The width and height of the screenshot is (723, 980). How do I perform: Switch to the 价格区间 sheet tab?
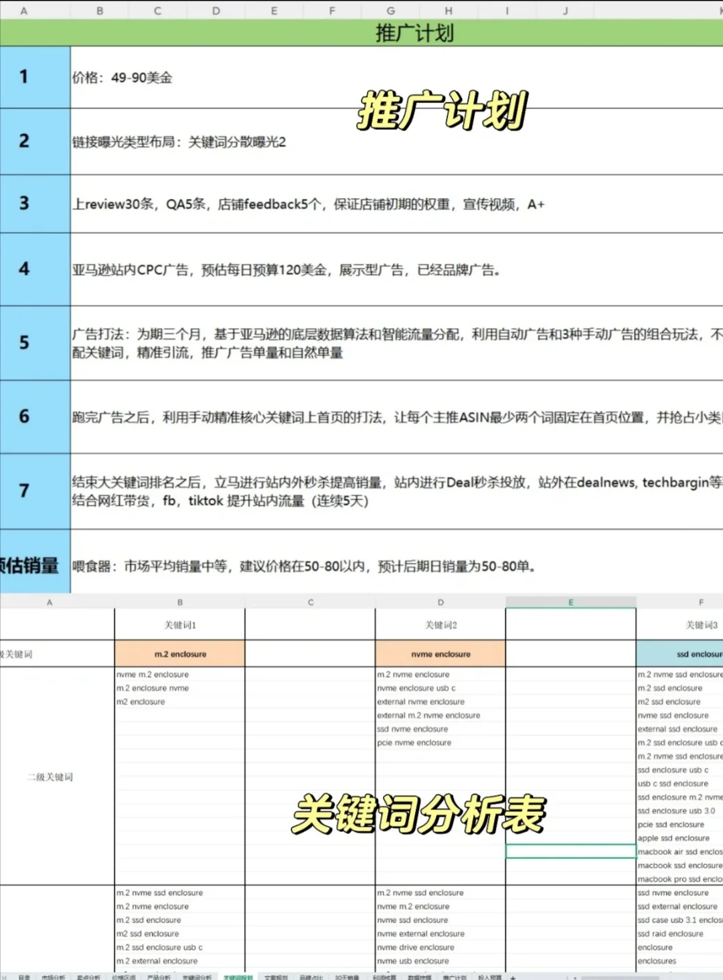click(x=124, y=977)
